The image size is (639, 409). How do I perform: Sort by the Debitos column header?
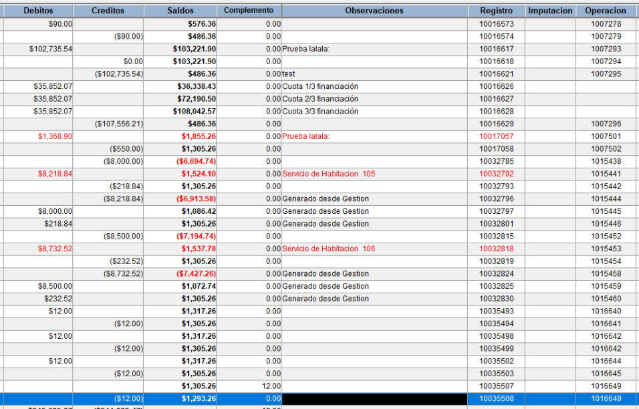[x=37, y=11]
